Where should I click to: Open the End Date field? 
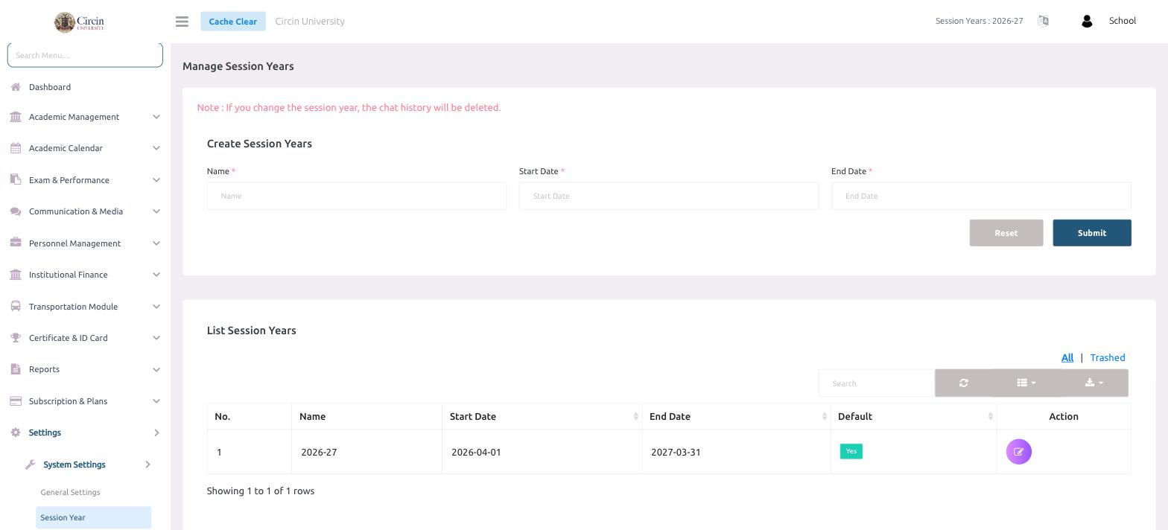tap(981, 196)
